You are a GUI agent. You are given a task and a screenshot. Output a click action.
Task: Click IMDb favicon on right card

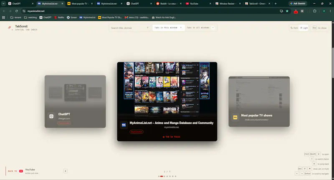click(235, 117)
